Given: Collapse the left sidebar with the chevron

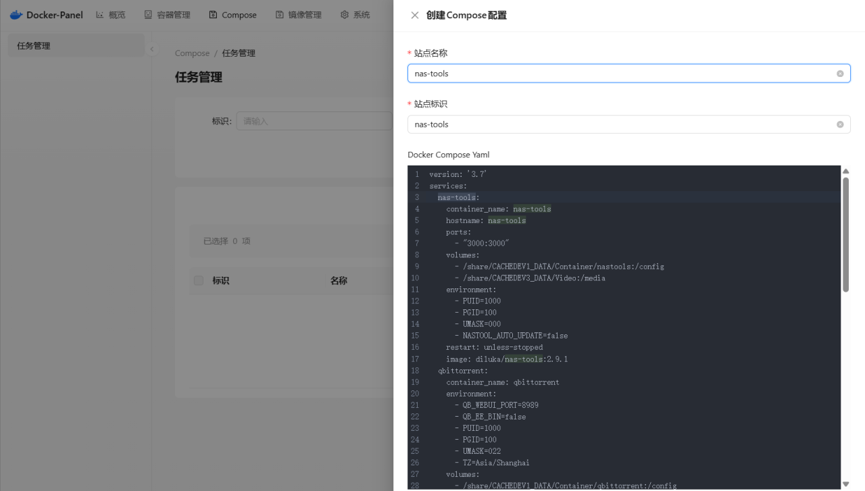Looking at the screenshot, I should pos(152,49).
